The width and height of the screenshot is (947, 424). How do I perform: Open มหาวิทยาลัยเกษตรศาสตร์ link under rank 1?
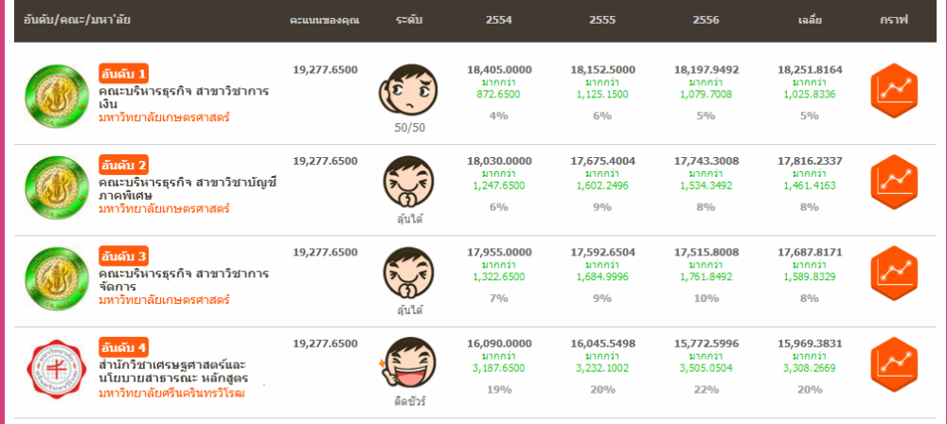click(164, 118)
